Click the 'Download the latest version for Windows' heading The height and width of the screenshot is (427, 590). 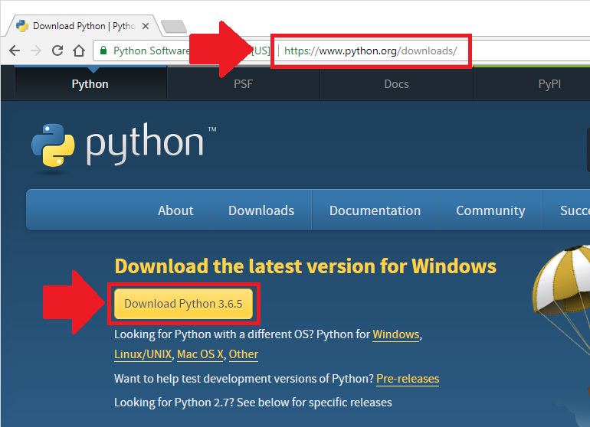pos(305,266)
